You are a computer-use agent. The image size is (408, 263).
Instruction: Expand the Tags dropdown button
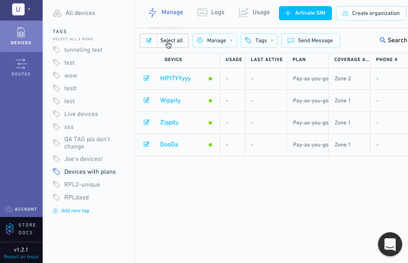pos(259,41)
